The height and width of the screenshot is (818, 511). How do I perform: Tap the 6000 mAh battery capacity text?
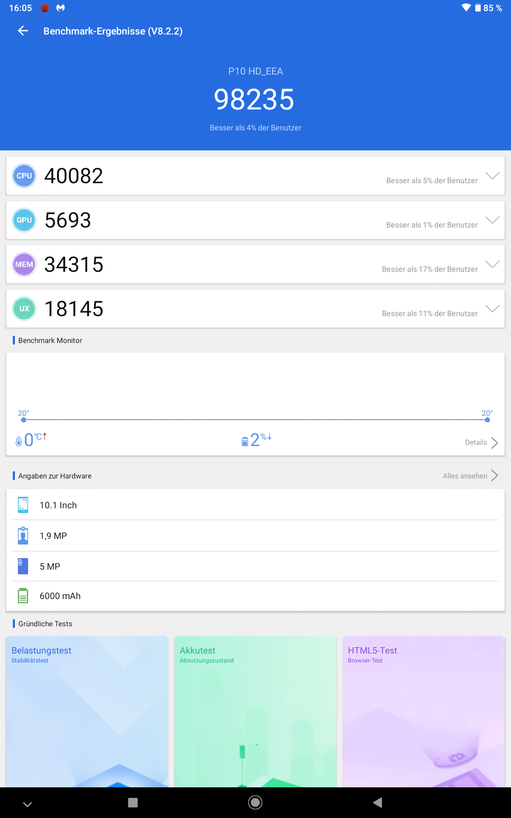(x=60, y=596)
